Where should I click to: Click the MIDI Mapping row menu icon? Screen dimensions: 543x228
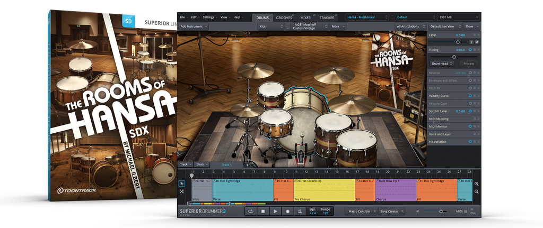point(475,119)
